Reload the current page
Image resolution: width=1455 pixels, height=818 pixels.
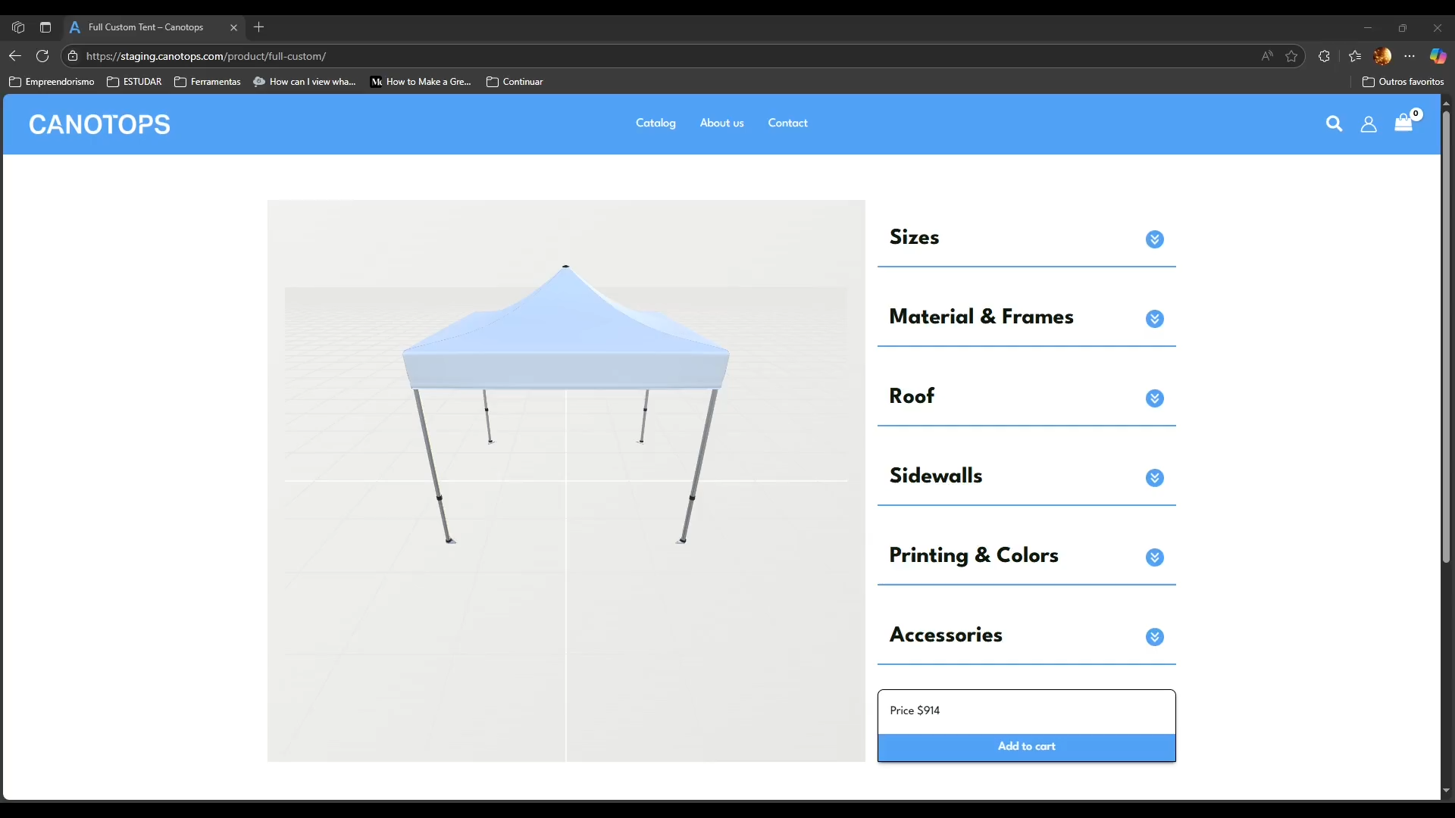pyautogui.click(x=42, y=56)
